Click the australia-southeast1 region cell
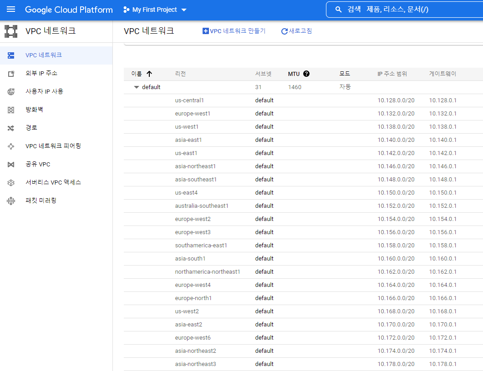This screenshot has width=483, height=371. pos(202,206)
